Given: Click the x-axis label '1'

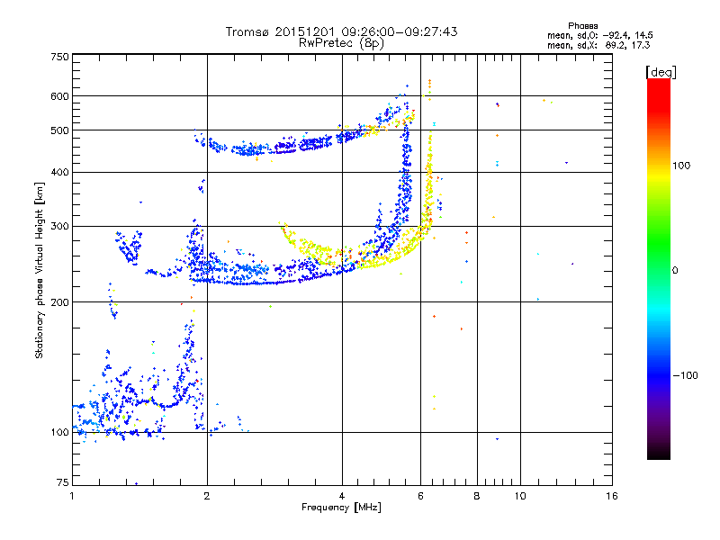Looking at the screenshot, I should 72,496.
